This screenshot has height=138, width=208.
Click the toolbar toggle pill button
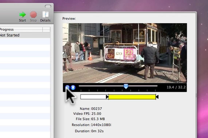coord(48,6)
